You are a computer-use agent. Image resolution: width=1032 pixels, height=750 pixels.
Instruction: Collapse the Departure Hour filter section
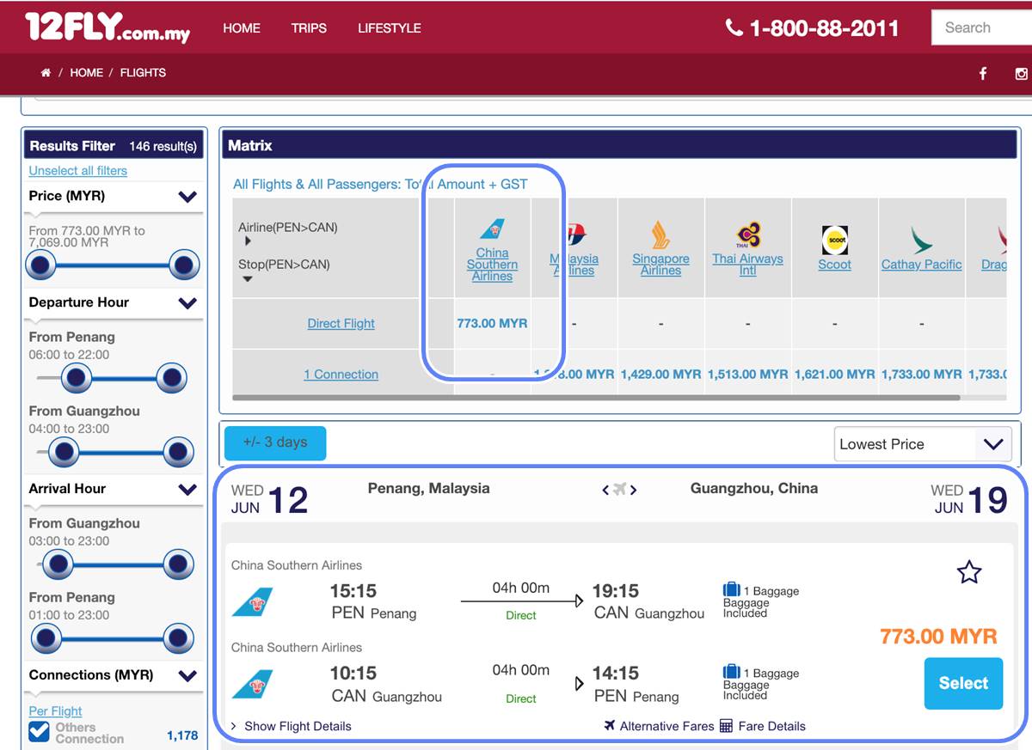point(187,303)
